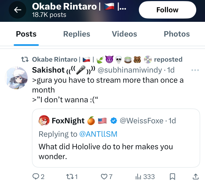The height and width of the screenshot is (185, 205).
Task: Click the Follow button
Action: (167, 10)
